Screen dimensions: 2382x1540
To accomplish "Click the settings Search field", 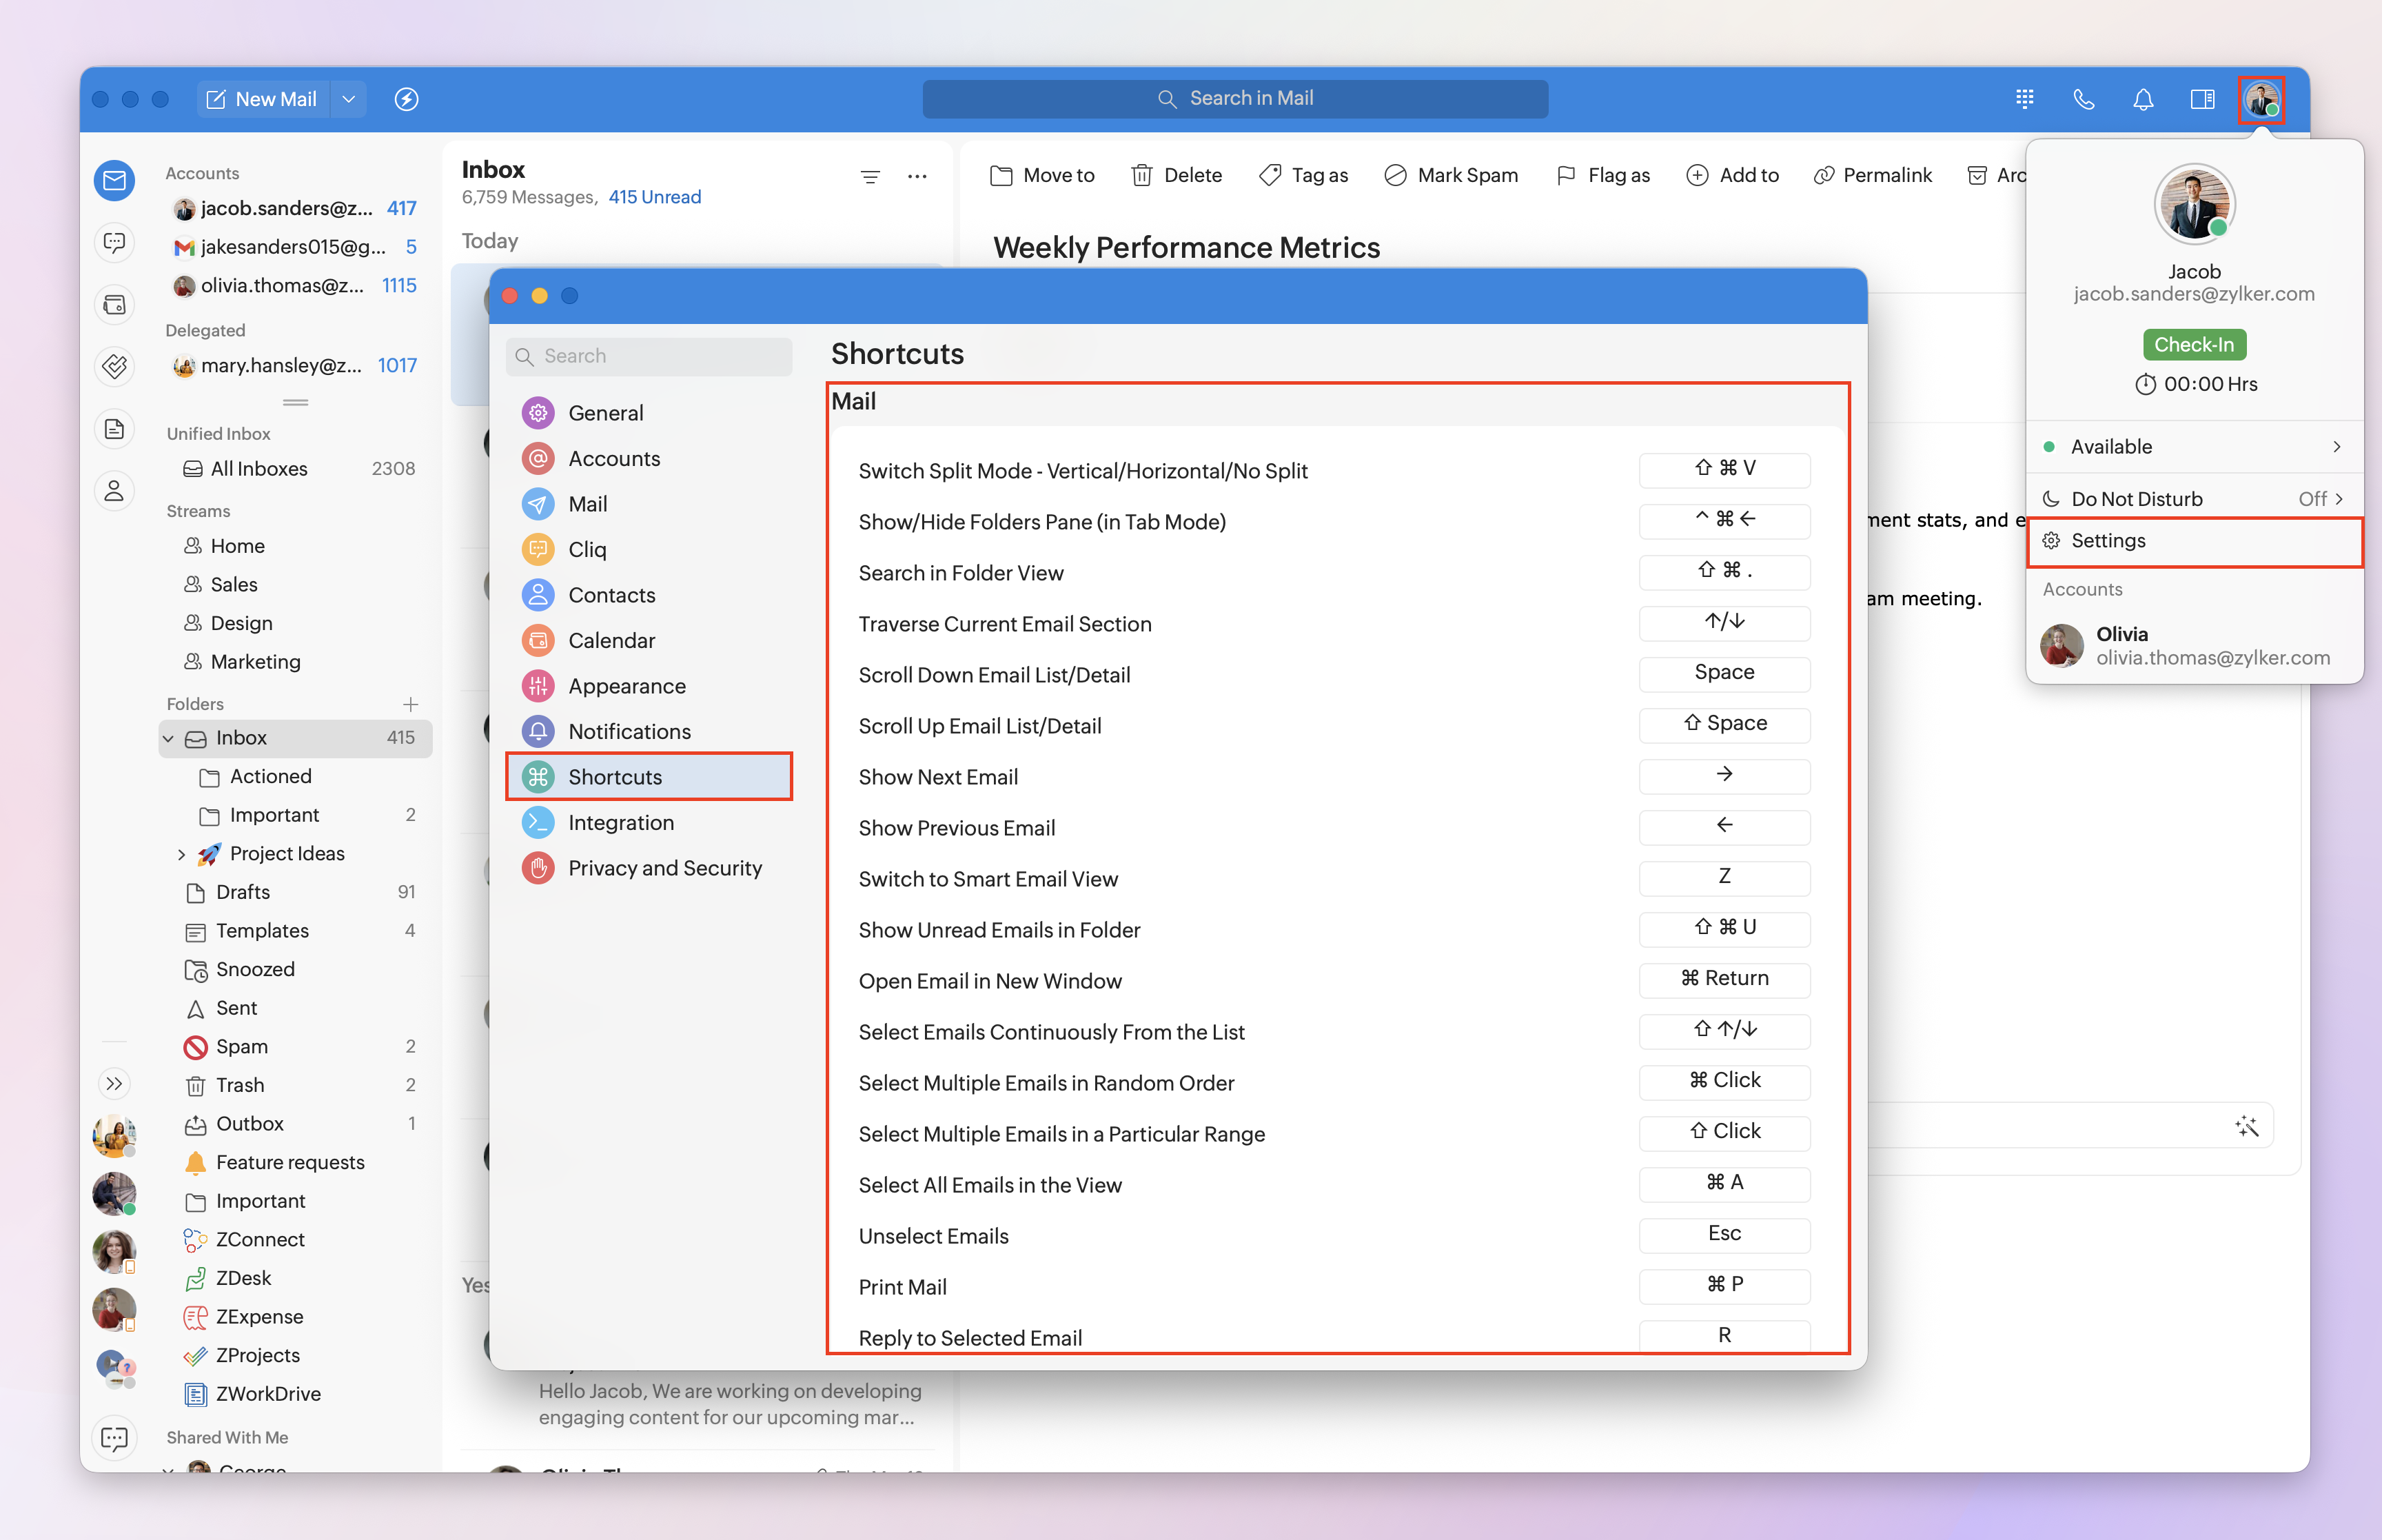I will point(650,356).
